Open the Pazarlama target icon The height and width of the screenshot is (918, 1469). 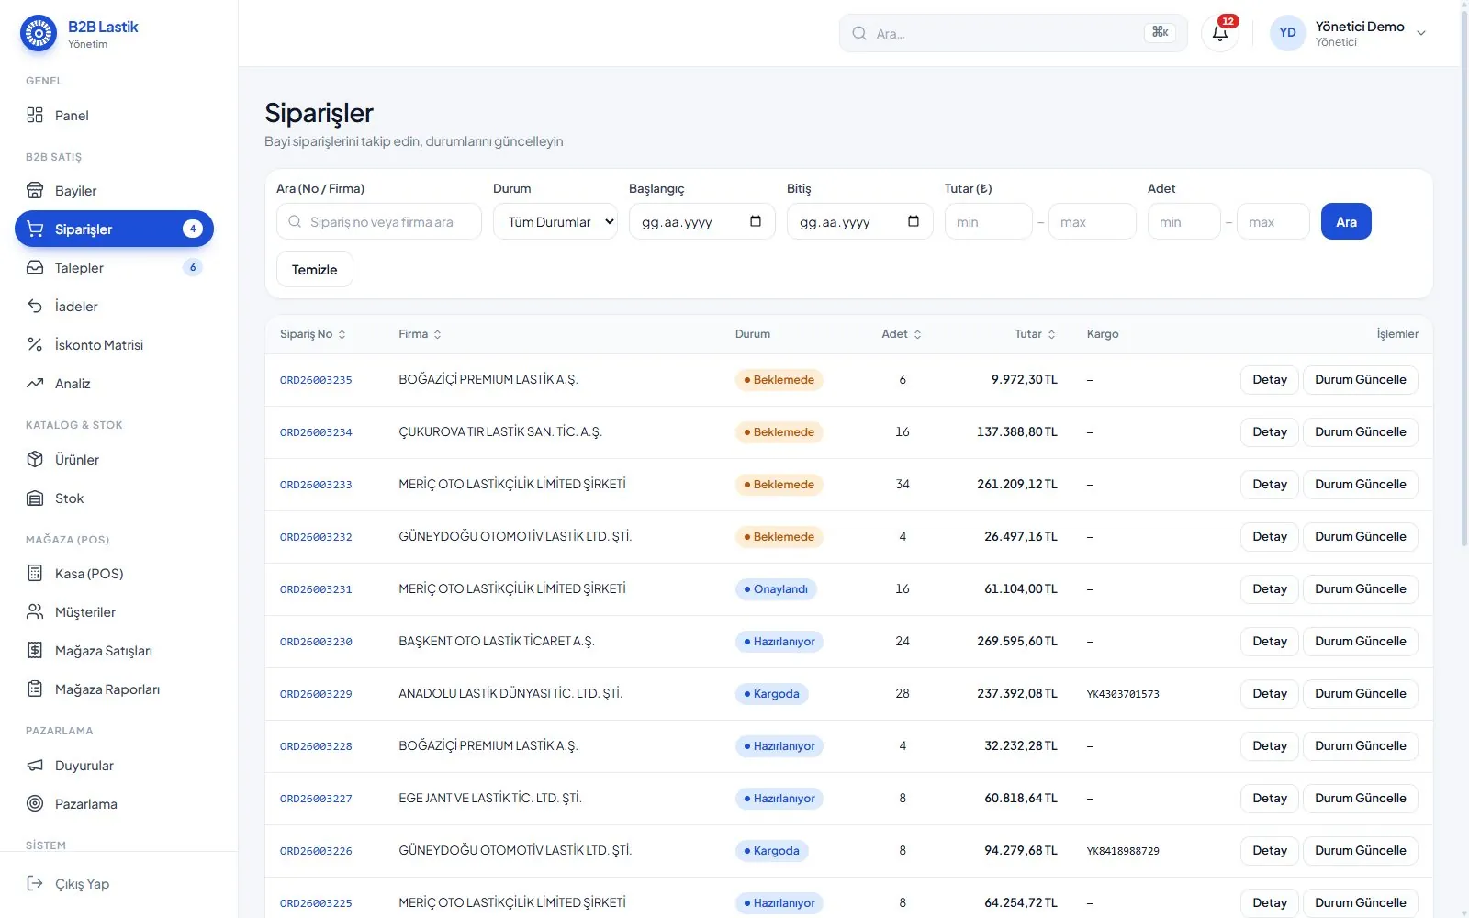(x=35, y=803)
